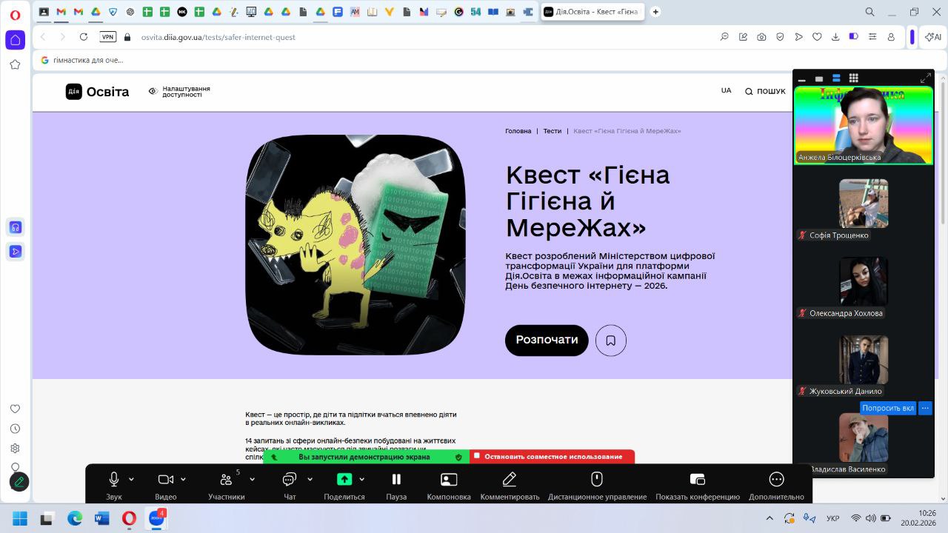Open the Zoom layout (Компоновка) icon
This screenshot has width=948, height=533.
click(449, 480)
